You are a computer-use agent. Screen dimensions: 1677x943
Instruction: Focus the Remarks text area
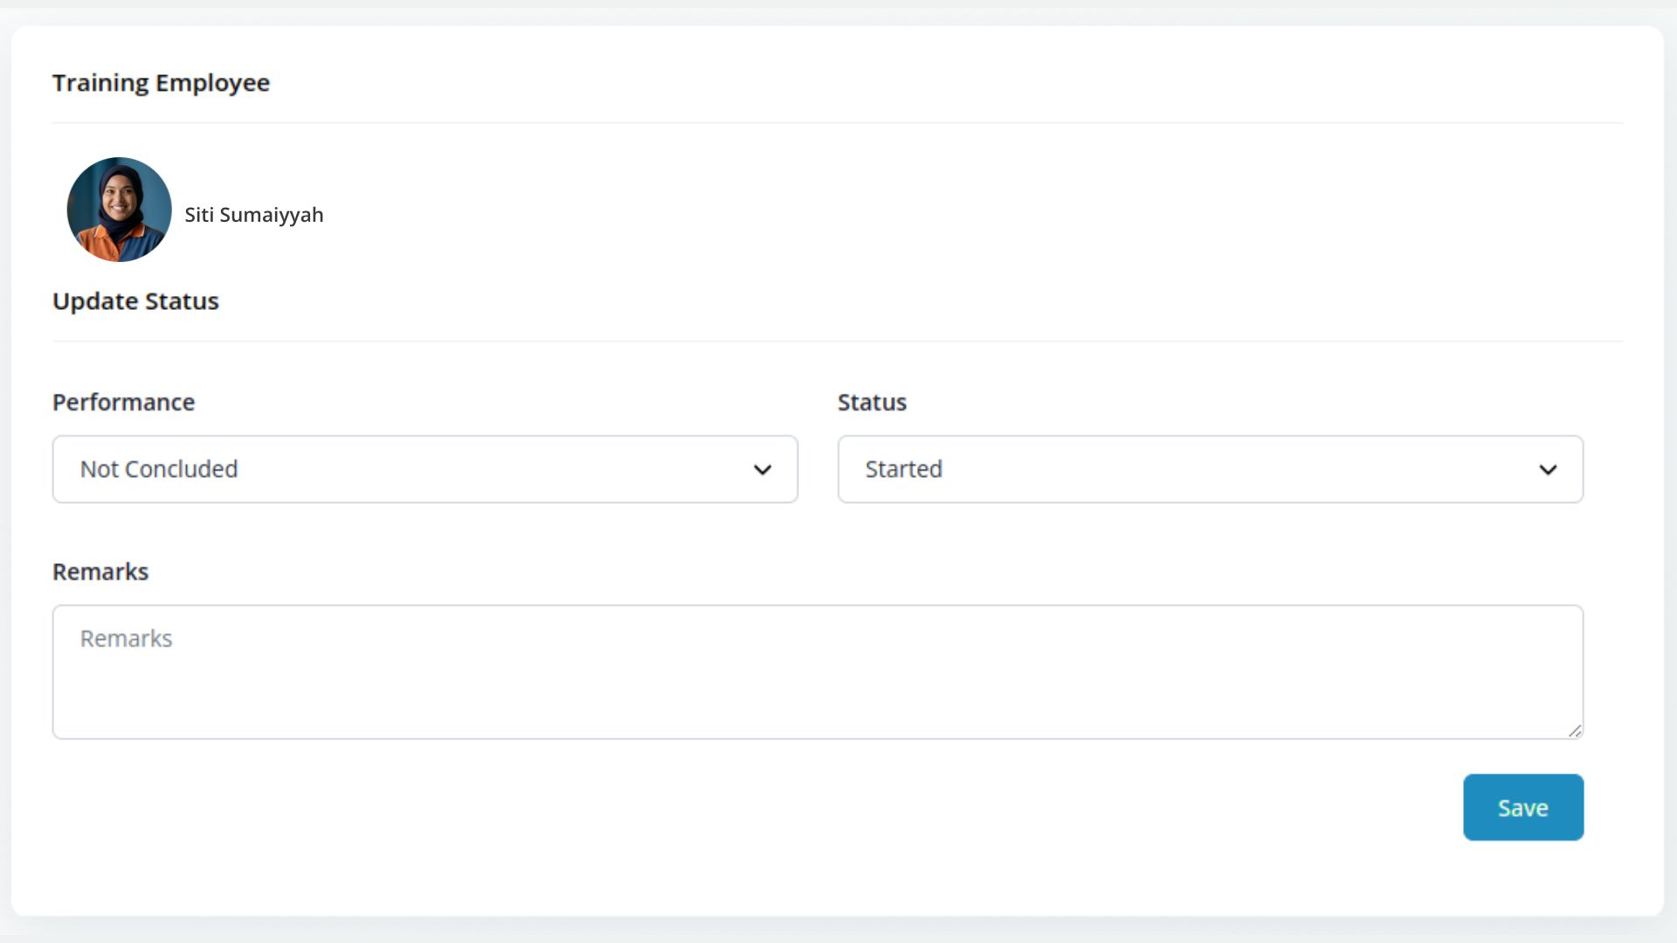[x=817, y=671]
